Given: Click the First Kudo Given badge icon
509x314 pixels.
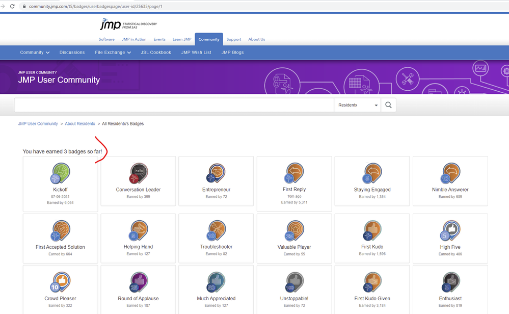Looking at the screenshot, I should point(372,282).
